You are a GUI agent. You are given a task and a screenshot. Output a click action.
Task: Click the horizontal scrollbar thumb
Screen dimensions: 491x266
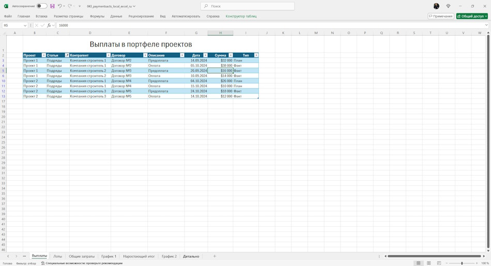pyautogui.click(x=434, y=256)
